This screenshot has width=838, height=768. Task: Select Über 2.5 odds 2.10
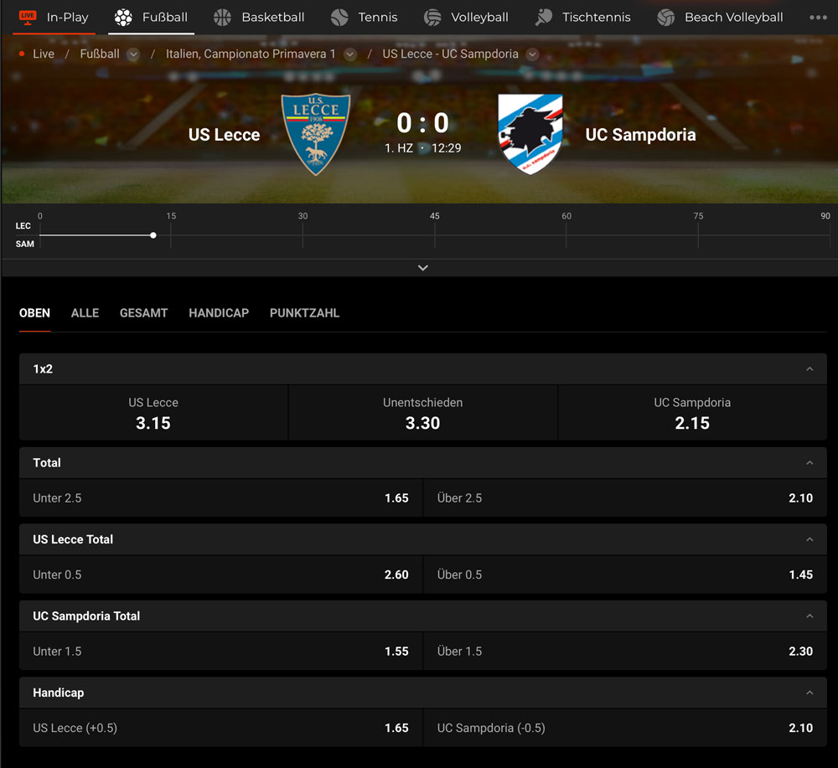pyautogui.click(x=625, y=497)
